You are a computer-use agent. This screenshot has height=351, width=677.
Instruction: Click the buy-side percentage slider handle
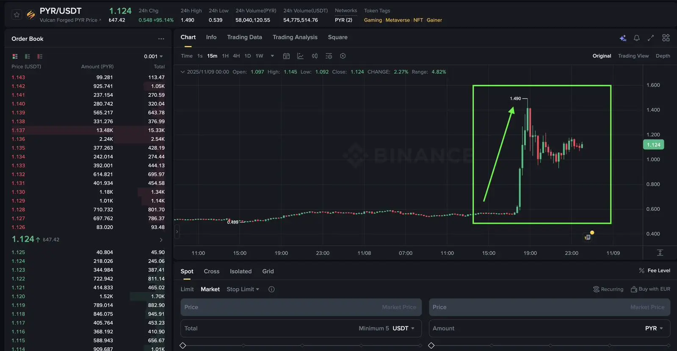pos(183,345)
